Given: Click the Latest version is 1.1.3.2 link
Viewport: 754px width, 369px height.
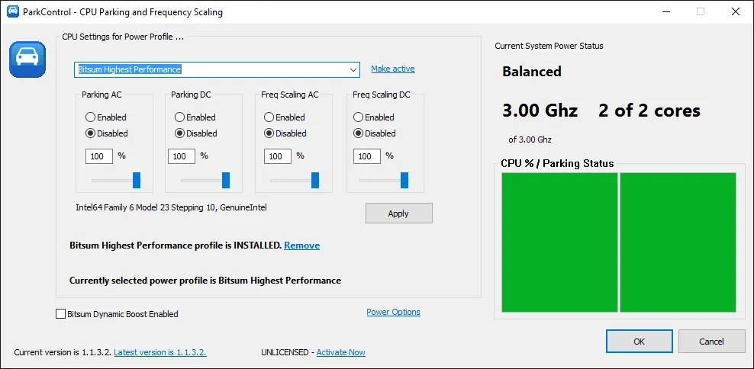Looking at the screenshot, I should (x=160, y=352).
